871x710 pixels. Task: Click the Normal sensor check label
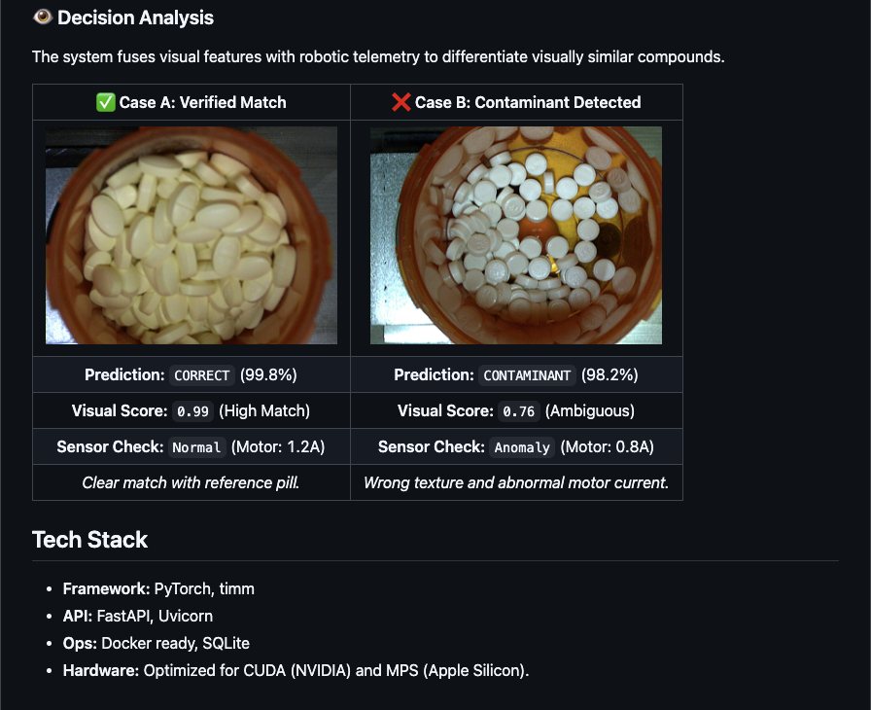pos(196,447)
